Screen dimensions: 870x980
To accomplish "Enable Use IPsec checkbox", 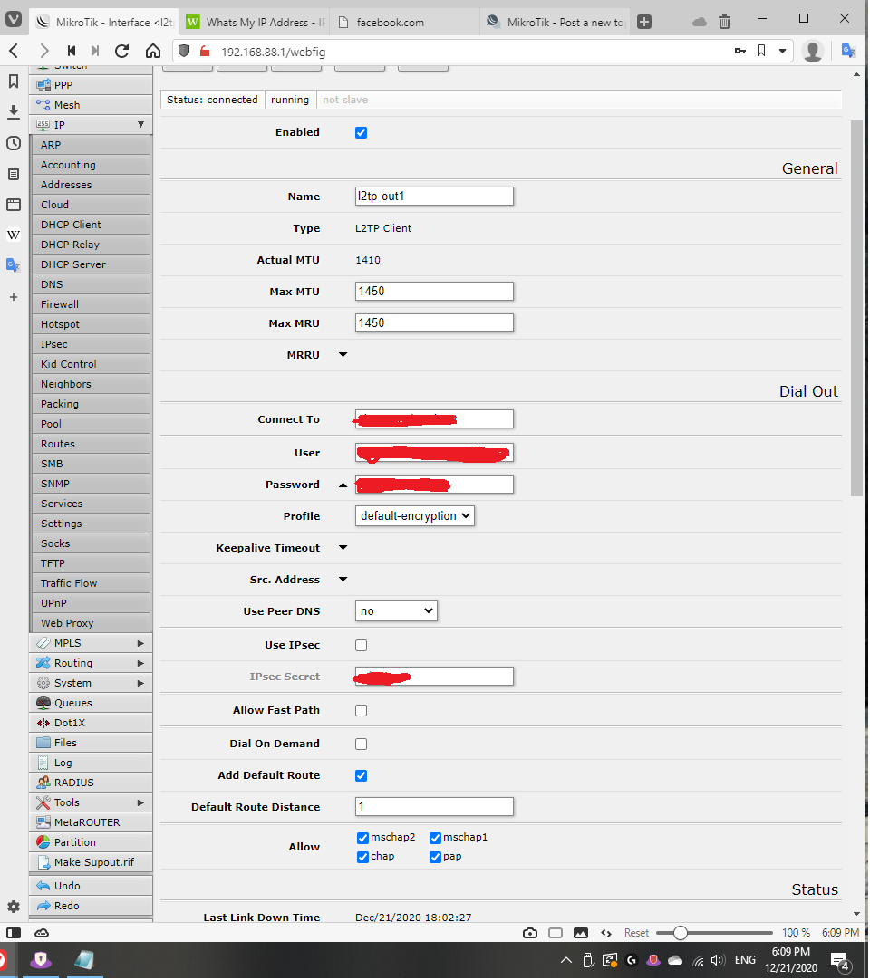I will tap(361, 646).
